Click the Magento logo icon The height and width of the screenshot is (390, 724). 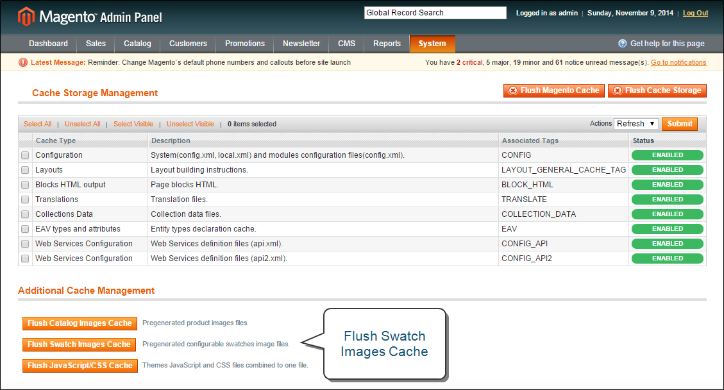click(x=26, y=17)
